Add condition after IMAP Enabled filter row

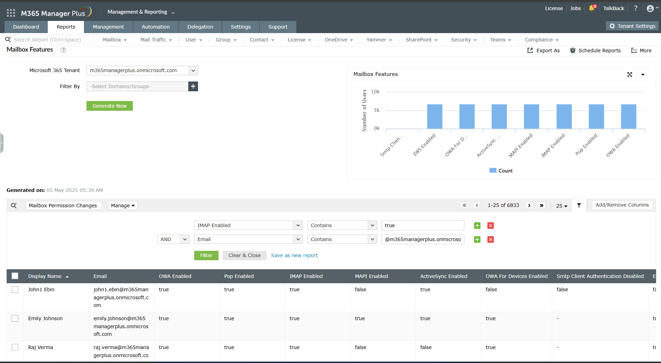477,226
